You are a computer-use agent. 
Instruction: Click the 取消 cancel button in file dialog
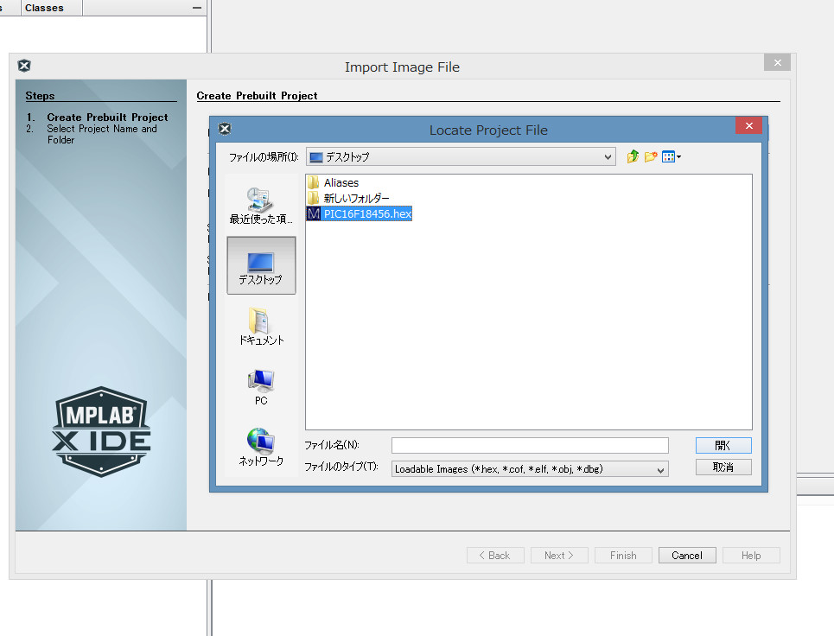[723, 467]
